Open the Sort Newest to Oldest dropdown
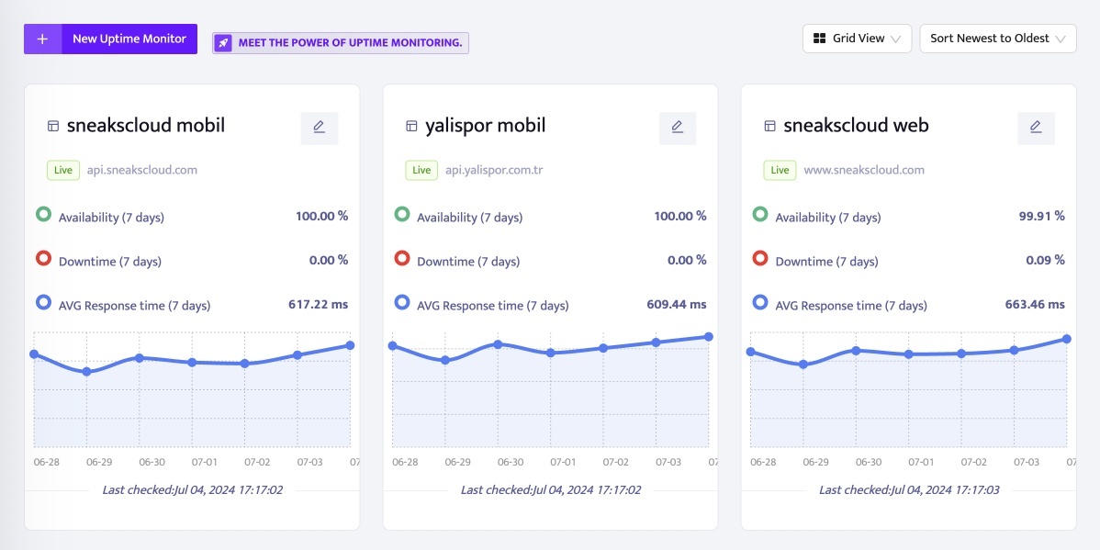This screenshot has width=1100, height=550. 997,39
